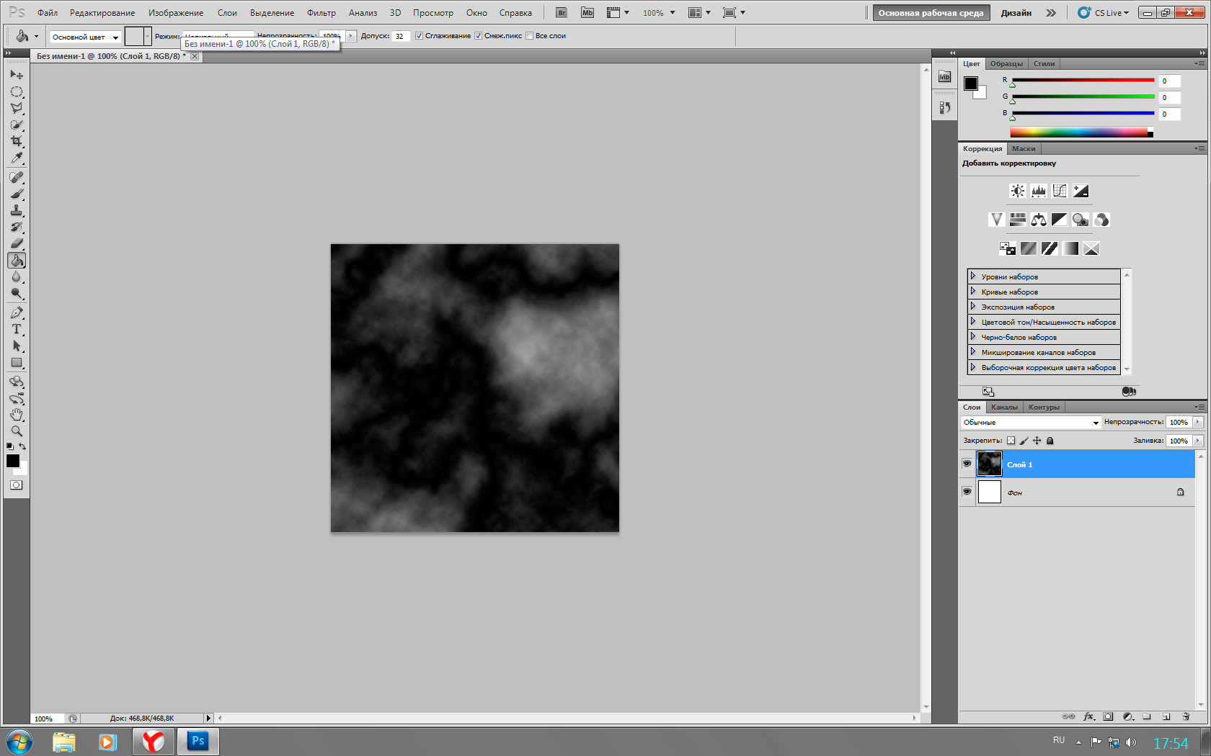Switch to the Маски tab
The image size is (1211, 756).
click(x=1024, y=149)
